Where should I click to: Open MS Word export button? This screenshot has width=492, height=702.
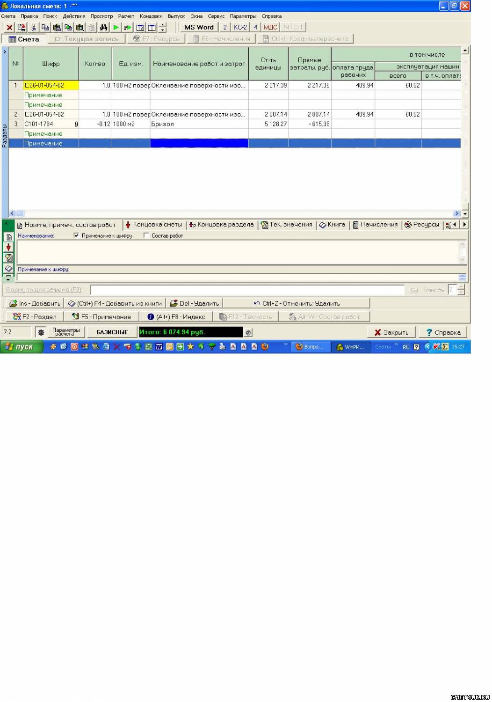coord(199,27)
